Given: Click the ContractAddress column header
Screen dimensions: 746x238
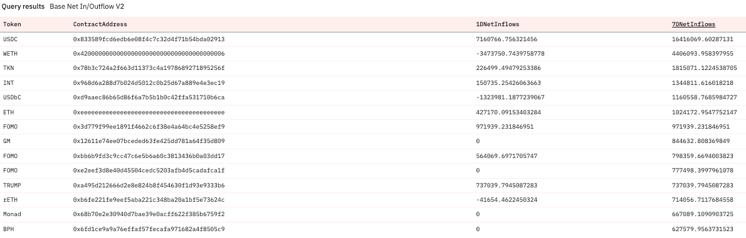Looking at the screenshot, I should pos(100,24).
